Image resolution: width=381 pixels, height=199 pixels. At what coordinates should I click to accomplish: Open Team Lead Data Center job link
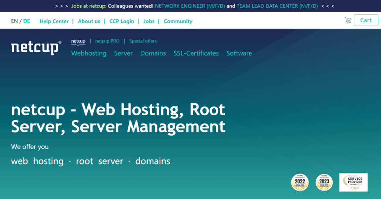pos(277,6)
